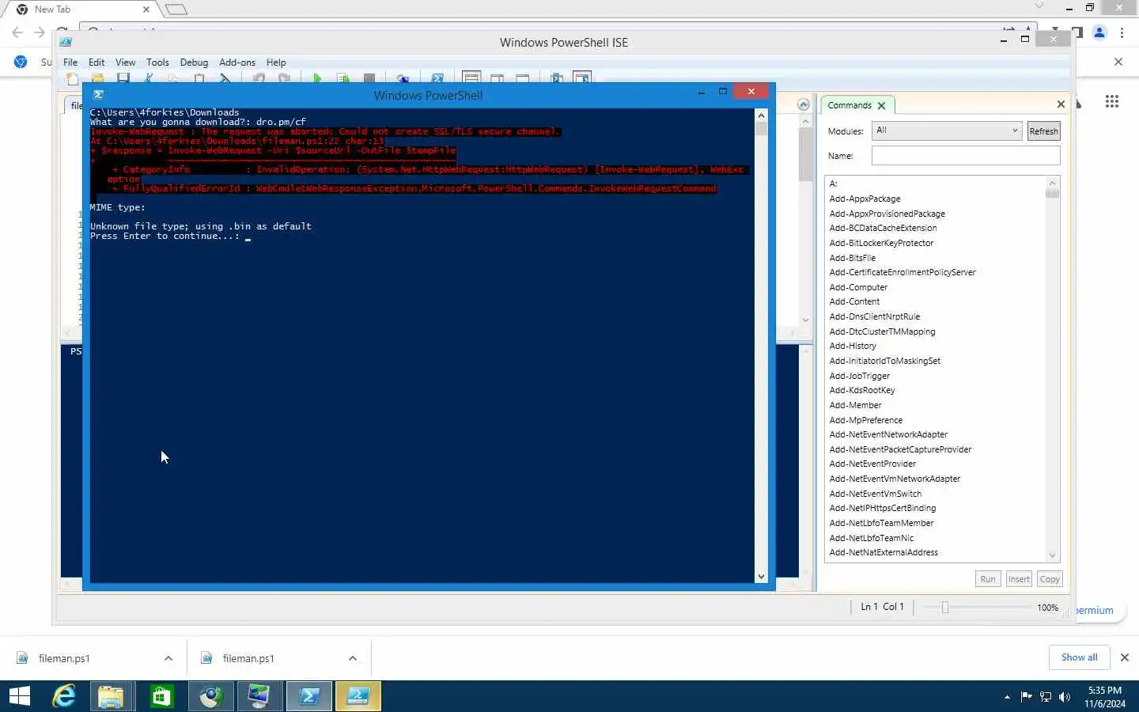Open the Help menu in ISE
Image resolution: width=1139 pixels, height=712 pixels.
click(276, 62)
